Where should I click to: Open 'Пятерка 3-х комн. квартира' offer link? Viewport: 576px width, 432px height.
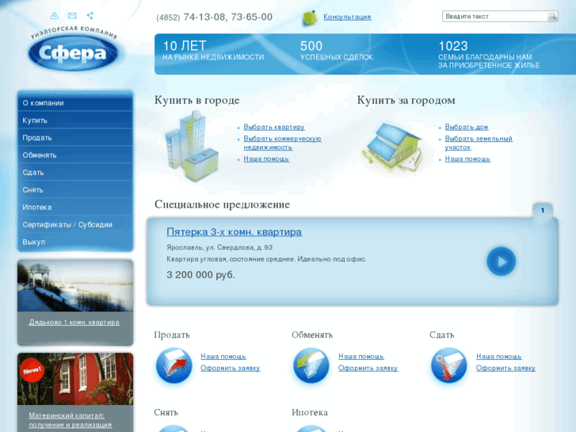click(234, 232)
